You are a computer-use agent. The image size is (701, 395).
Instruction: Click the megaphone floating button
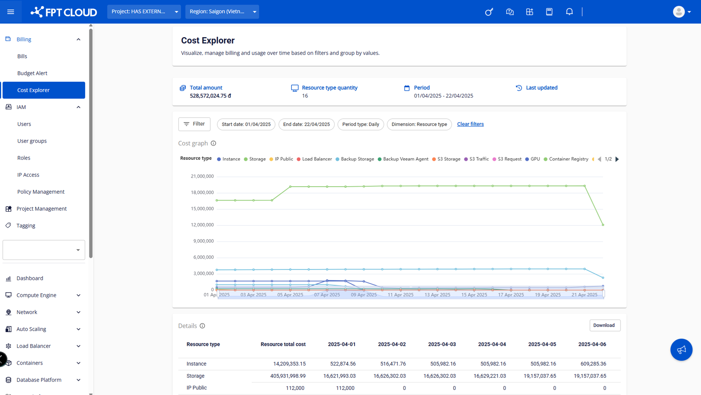(x=681, y=349)
